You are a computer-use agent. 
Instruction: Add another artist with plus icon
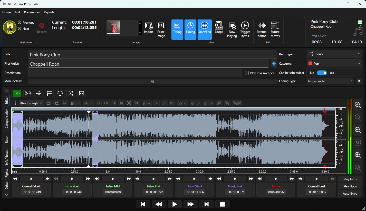[x=274, y=64]
